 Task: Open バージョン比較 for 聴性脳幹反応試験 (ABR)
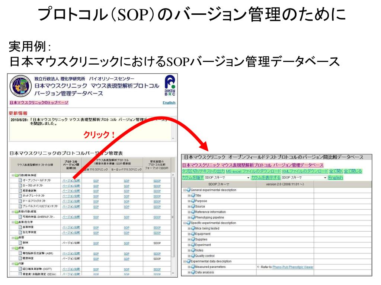[71, 253]
